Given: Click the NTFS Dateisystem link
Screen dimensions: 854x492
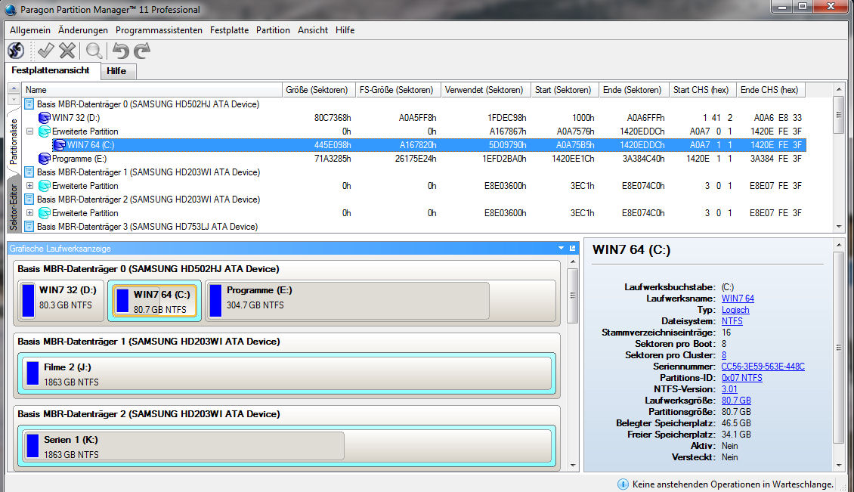Looking at the screenshot, I should 732,321.
